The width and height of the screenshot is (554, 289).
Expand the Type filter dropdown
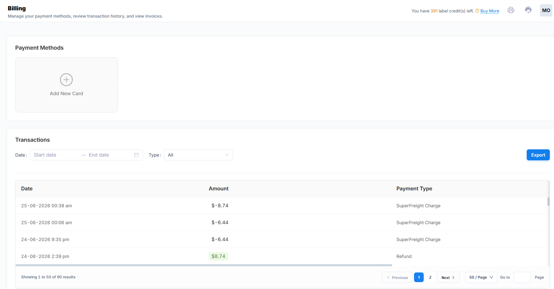pyautogui.click(x=198, y=155)
